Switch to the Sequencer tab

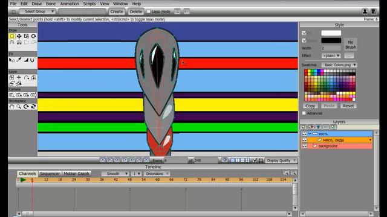(x=50, y=174)
